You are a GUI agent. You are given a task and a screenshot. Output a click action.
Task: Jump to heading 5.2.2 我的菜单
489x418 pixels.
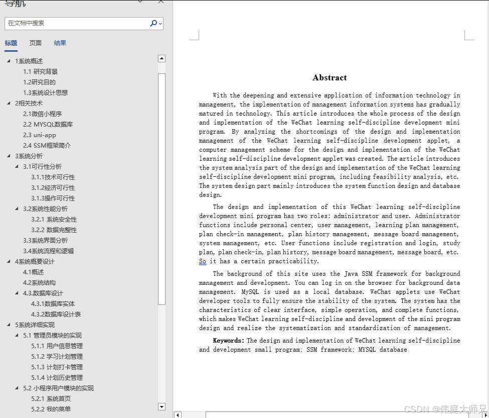(51, 409)
